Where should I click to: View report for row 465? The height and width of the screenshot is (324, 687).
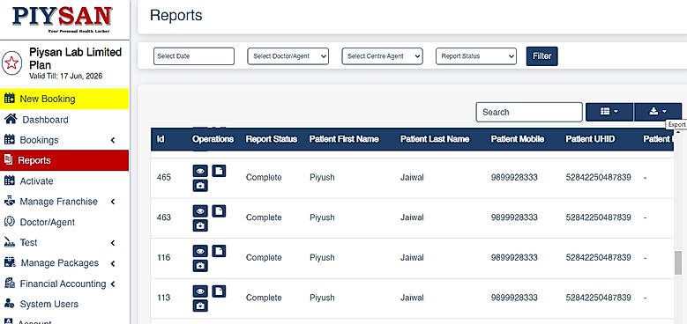200,171
